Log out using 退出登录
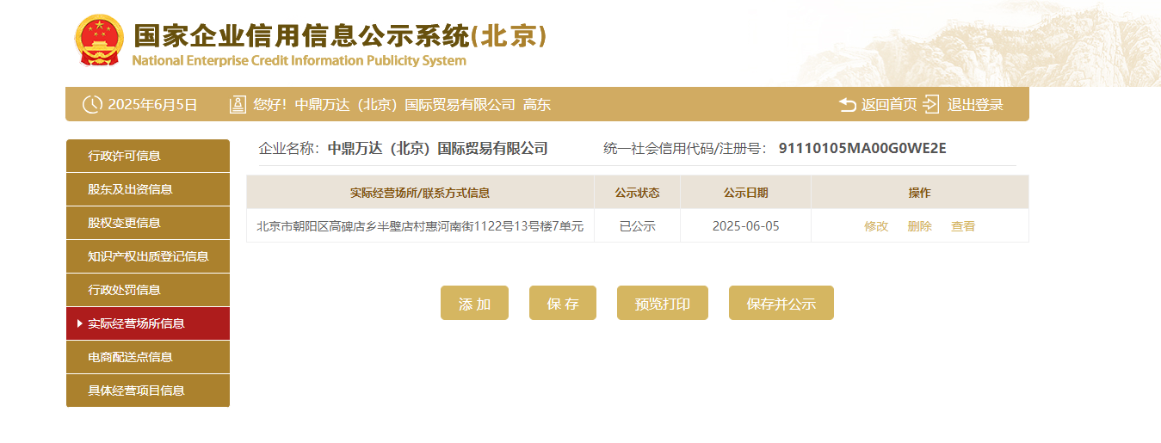The width and height of the screenshot is (1161, 443). tap(975, 105)
